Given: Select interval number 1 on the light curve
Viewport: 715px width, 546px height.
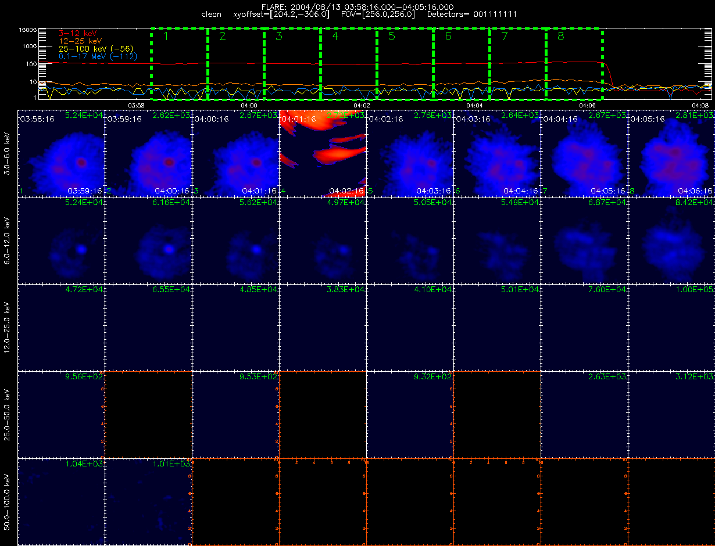Looking at the screenshot, I should 166,37.
